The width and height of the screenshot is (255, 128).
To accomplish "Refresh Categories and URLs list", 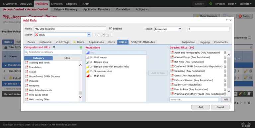I will (x=54, y=47).
